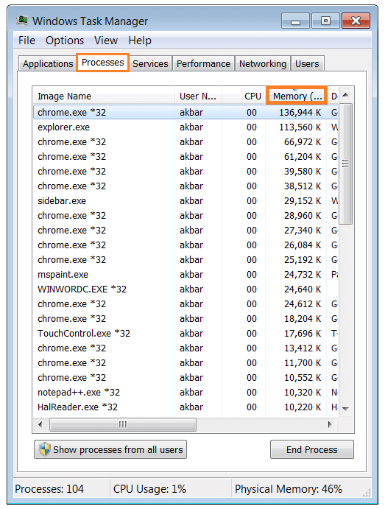Image resolution: width=385 pixels, height=509 pixels.
Task: Click the horizontal scrollbar right arrow
Action: tap(330, 424)
